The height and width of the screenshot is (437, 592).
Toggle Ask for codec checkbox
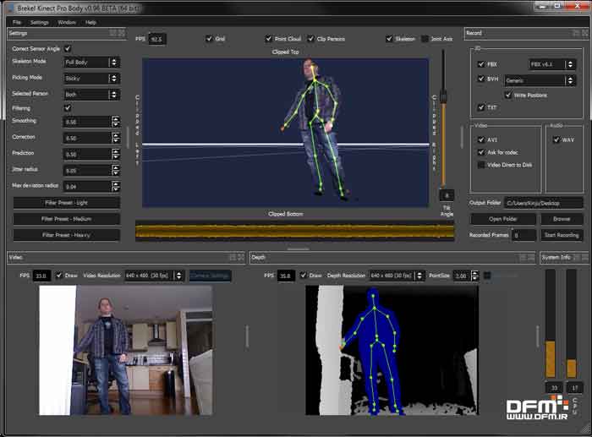click(x=481, y=152)
